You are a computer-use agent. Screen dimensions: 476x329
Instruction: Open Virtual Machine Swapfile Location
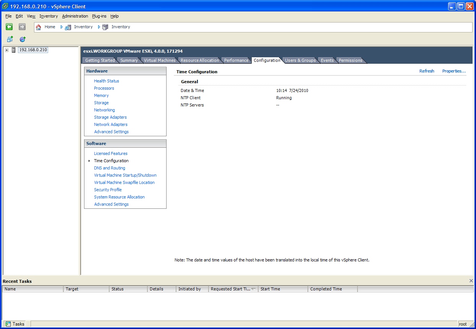coord(124,182)
